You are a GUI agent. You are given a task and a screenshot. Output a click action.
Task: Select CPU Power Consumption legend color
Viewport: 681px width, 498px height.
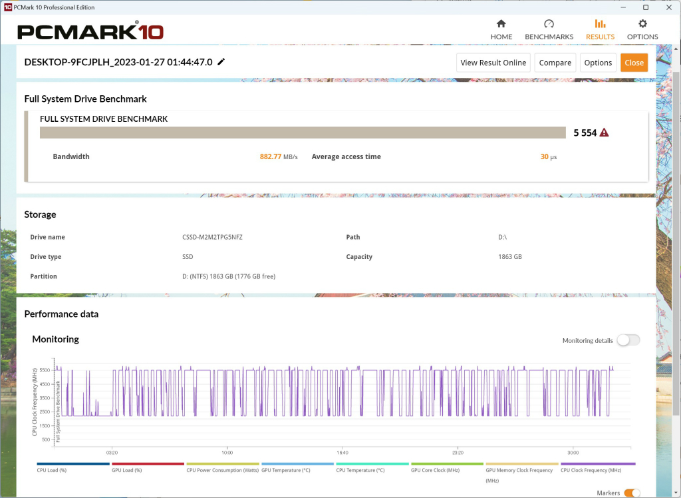[223, 463]
